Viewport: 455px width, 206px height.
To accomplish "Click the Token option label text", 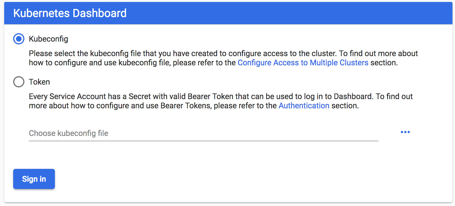I will click(x=40, y=82).
